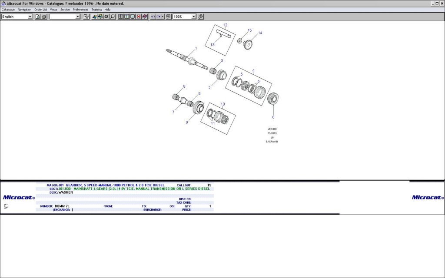Open the Views menu
Image resolution: width=445 pixels, height=278 pixels.
[x=53, y=10]
